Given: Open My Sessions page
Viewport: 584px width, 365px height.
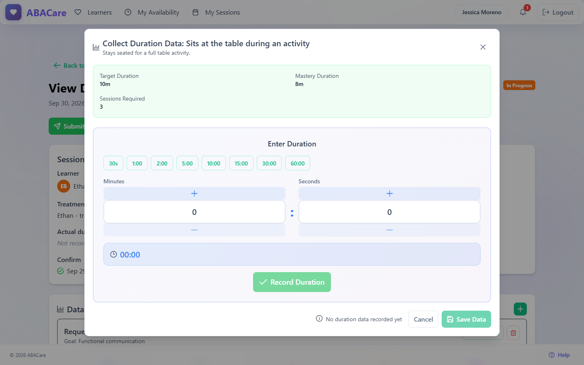Looking at the screenshot, I should pyautogui.click(x=216, y=12).
